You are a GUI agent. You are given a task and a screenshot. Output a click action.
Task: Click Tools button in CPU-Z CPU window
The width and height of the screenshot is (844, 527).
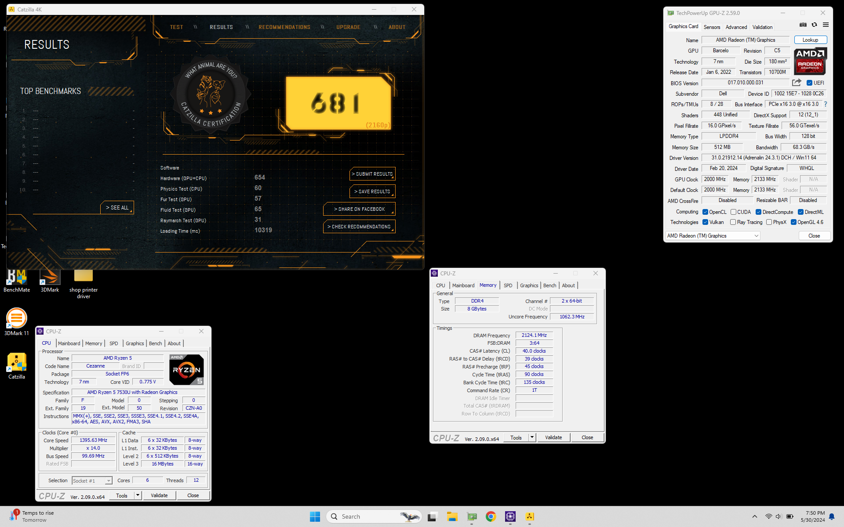tap(122, 495)
